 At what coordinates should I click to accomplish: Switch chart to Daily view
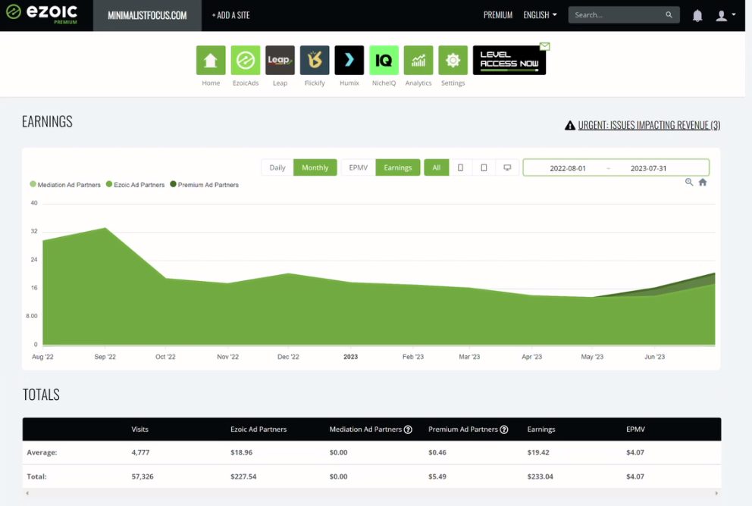click(277, 167)
